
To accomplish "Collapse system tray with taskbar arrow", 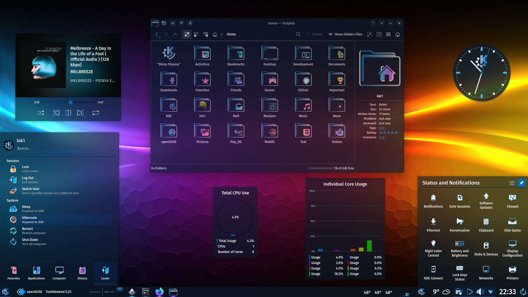I will click(491, 292).
